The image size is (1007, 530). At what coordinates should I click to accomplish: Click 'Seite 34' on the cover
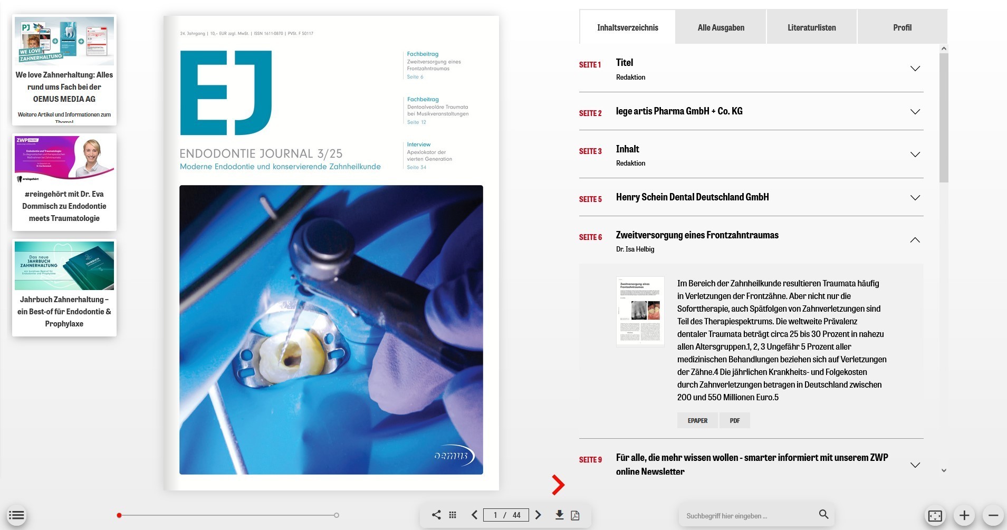pyautogui.click(x=416, y=167)
